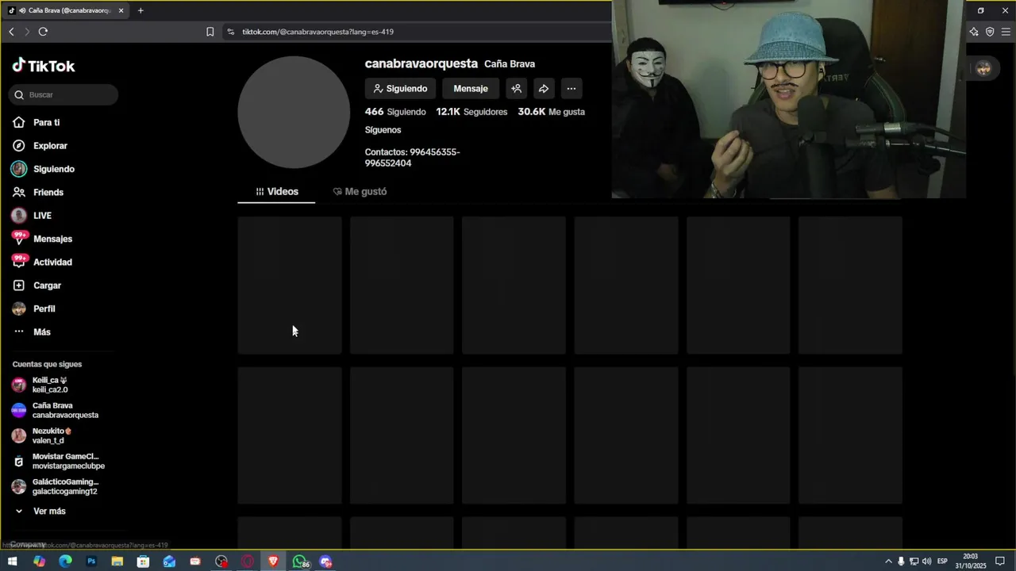Click the 466 Siguiendo count
Viewport: 1016px width, 571px height.
click(395, 112)
